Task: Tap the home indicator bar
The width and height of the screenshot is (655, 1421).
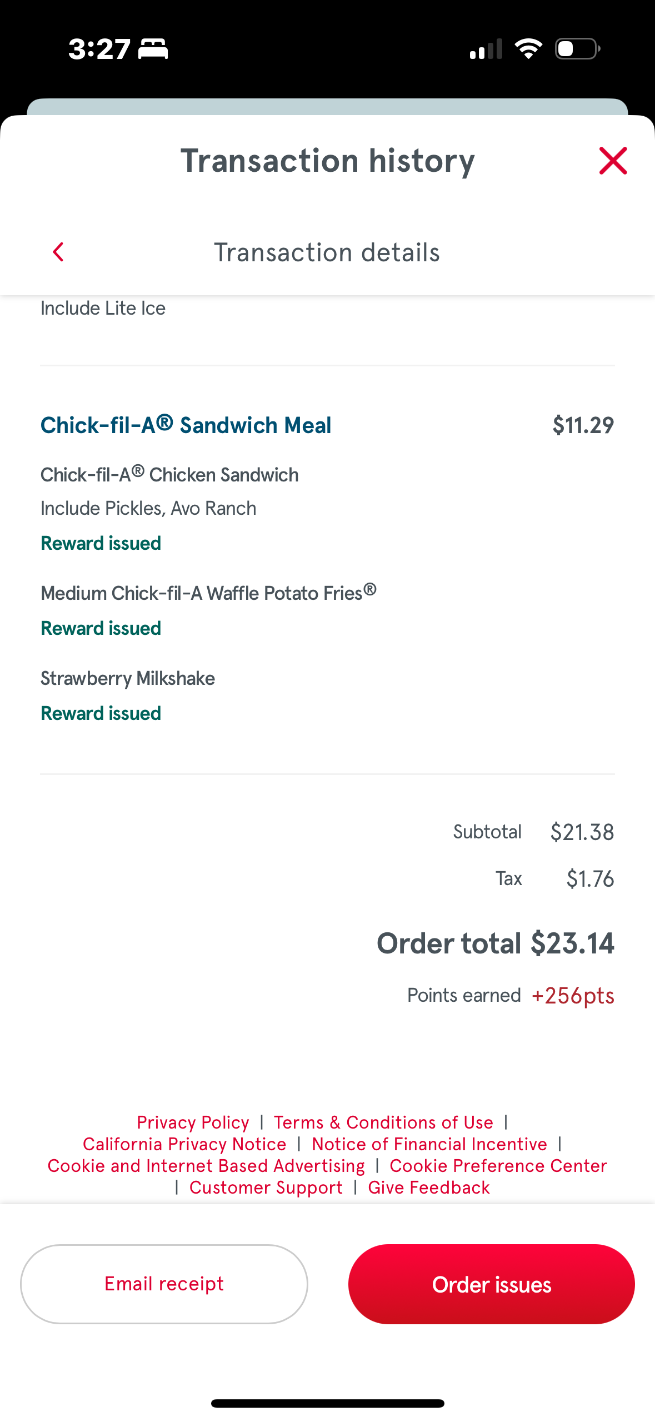Action: [327, 1404]
